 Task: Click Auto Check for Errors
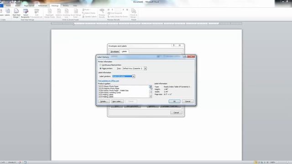(118, 17)
